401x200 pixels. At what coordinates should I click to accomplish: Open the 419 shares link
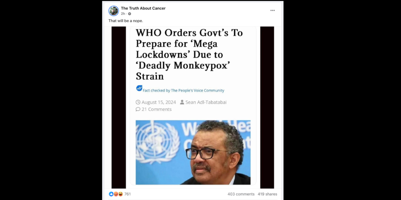267,194
